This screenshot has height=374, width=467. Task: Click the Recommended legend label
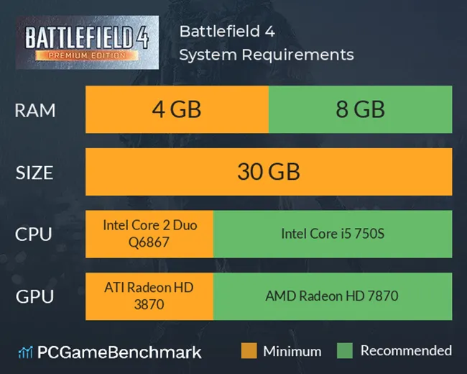click(x=406, y=352)
